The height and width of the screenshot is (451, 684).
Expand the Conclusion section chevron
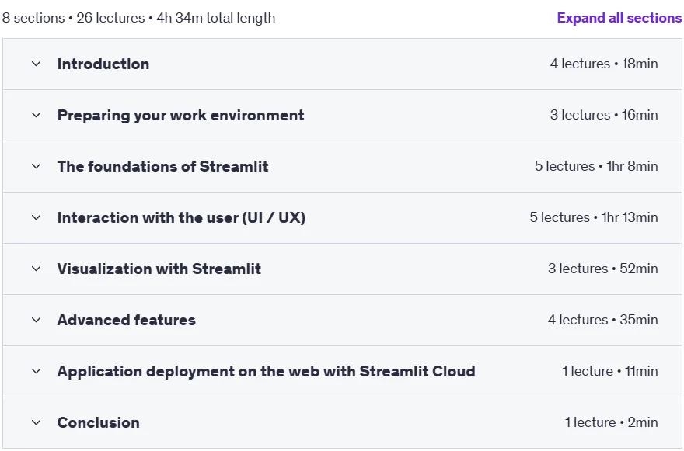coord(37,422)
